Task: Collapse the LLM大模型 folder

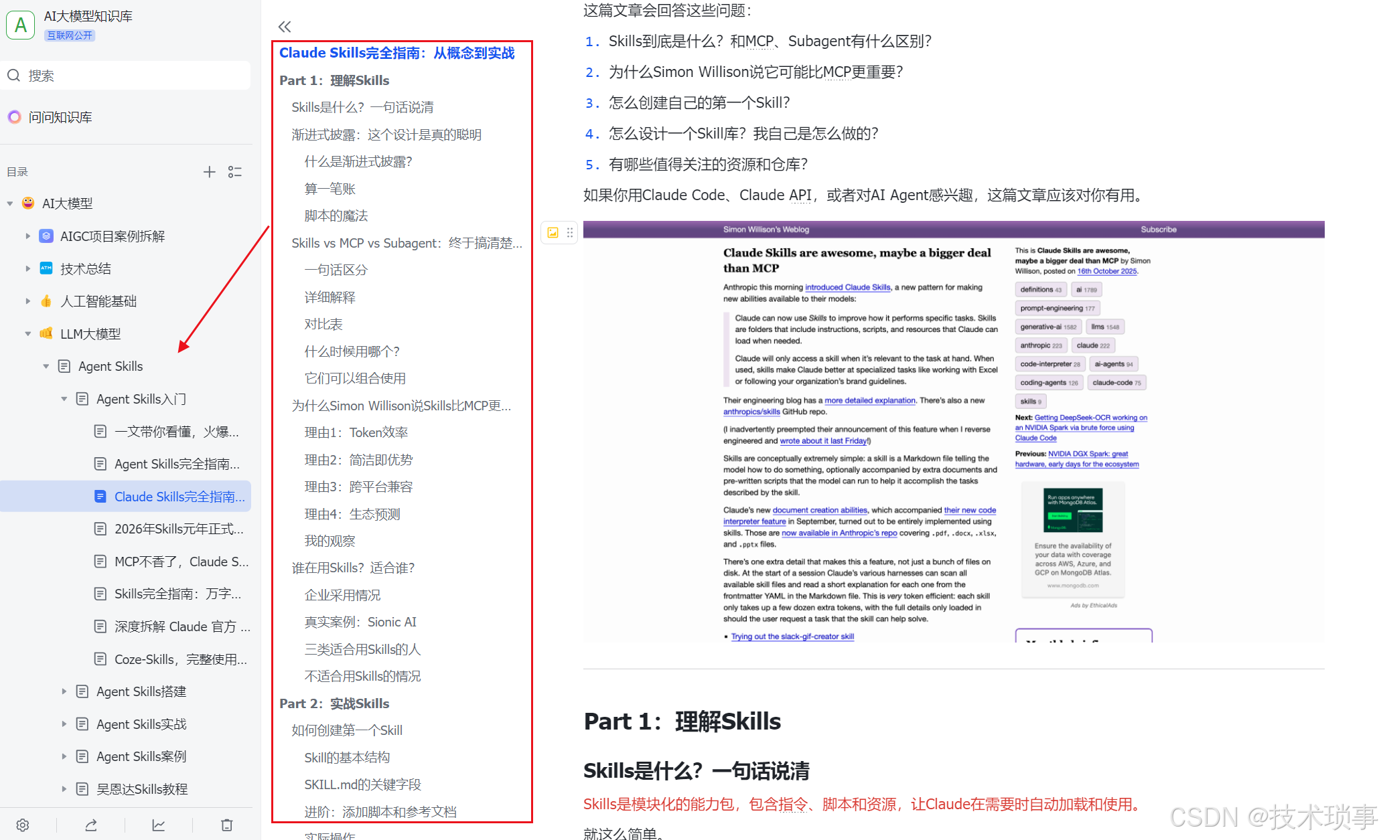Action: (28, 334)
